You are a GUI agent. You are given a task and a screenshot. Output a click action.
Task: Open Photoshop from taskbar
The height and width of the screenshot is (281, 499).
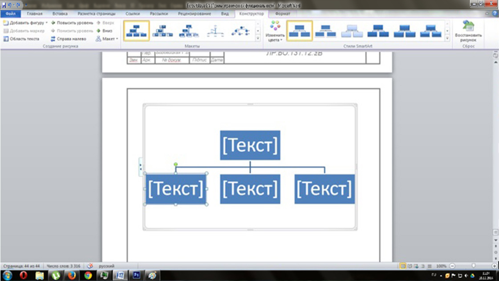coord(137,275)
